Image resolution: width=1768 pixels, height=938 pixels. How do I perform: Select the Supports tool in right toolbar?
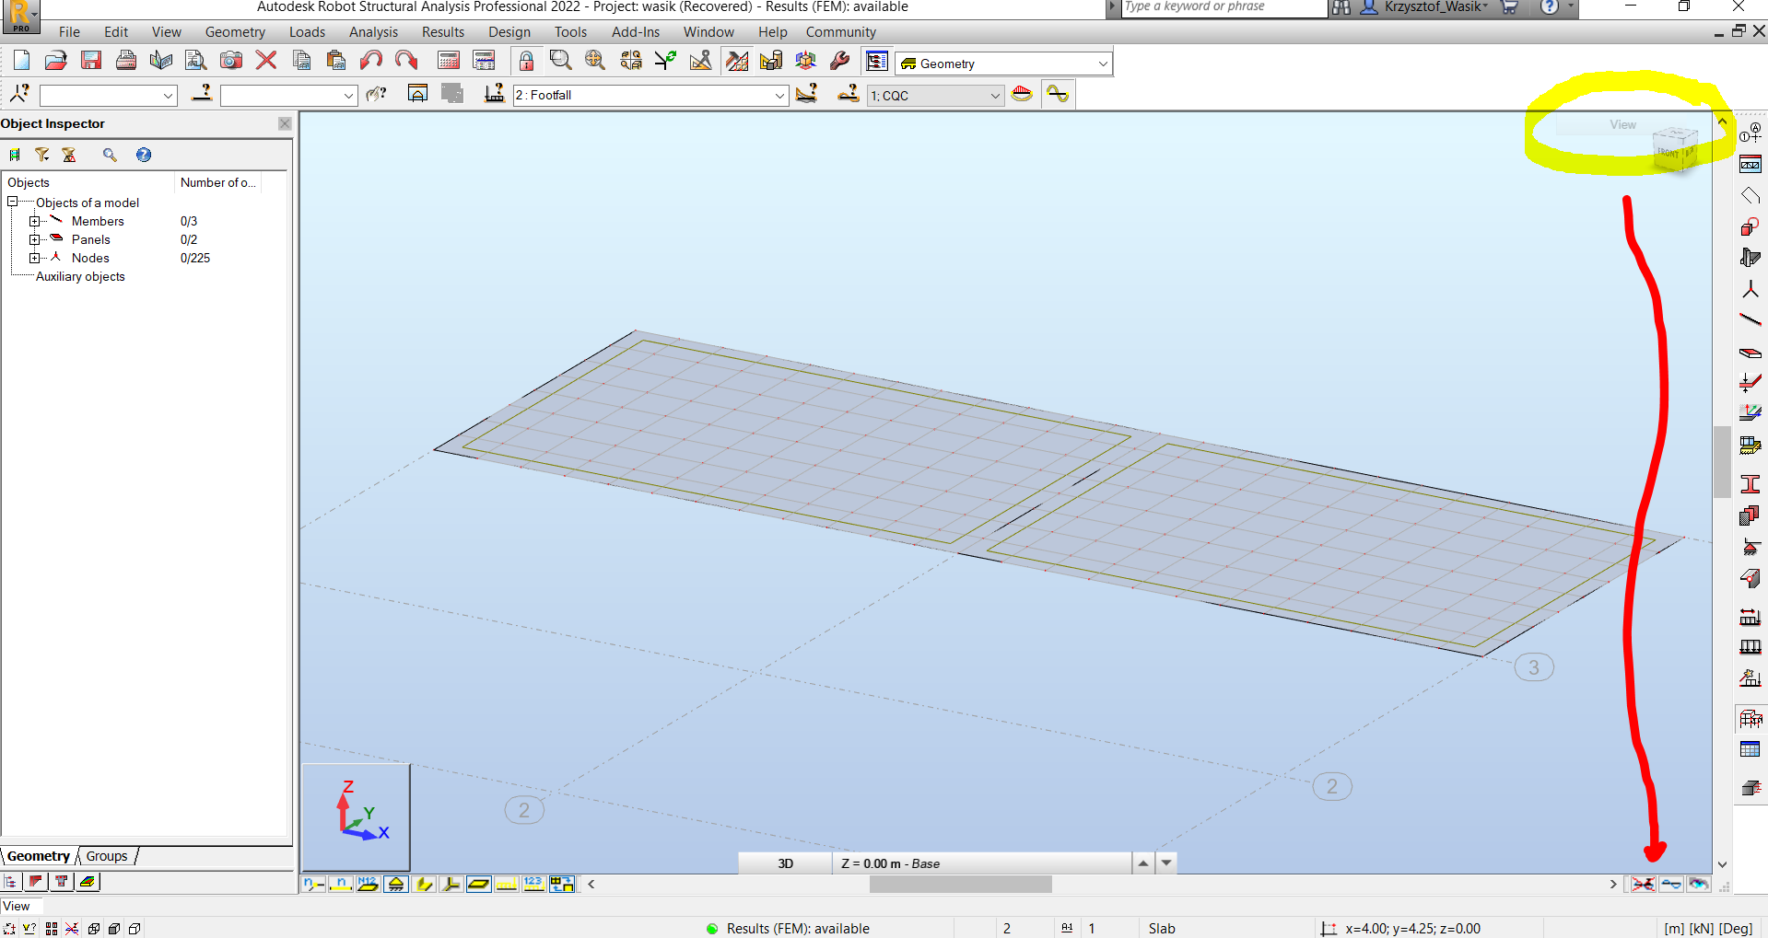tap(1750, 547)
